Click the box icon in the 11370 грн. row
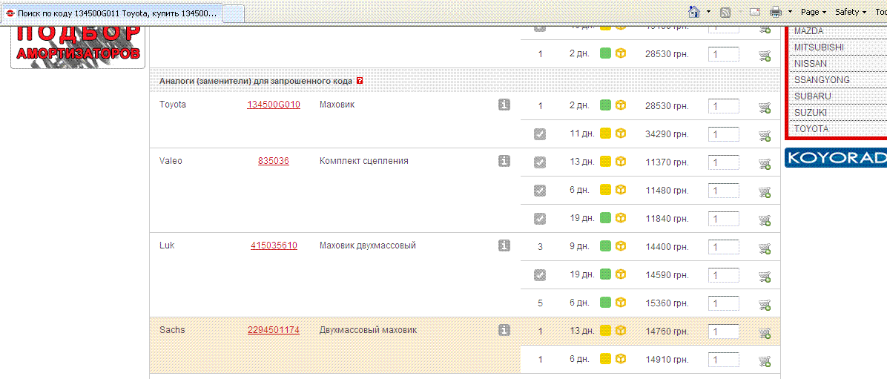This screenshot has height=379, width=887. pyautogui.click(x=621, y=162)
